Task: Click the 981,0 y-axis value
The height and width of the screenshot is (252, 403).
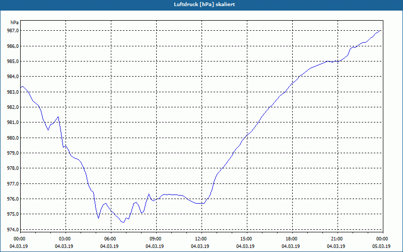Action: 13,122
